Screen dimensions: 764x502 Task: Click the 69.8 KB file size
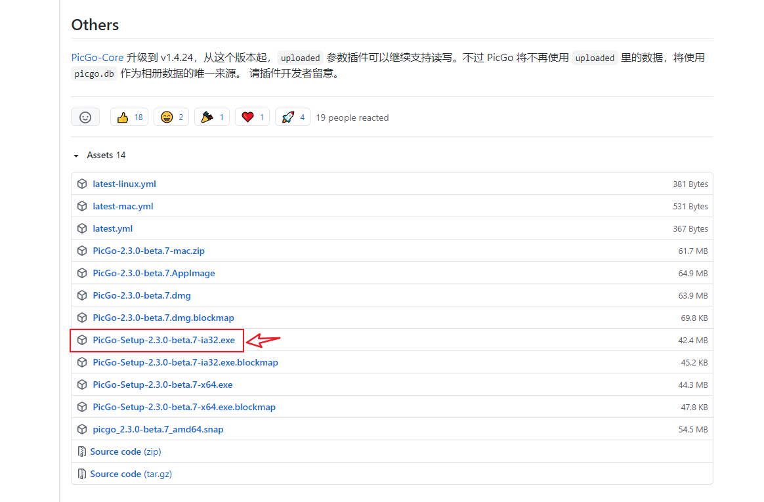coord(694,318)
